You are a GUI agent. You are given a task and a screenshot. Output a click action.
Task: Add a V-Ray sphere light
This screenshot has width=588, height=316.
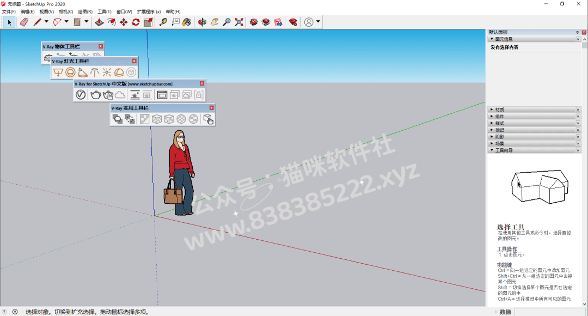click(x=70, y=72)
